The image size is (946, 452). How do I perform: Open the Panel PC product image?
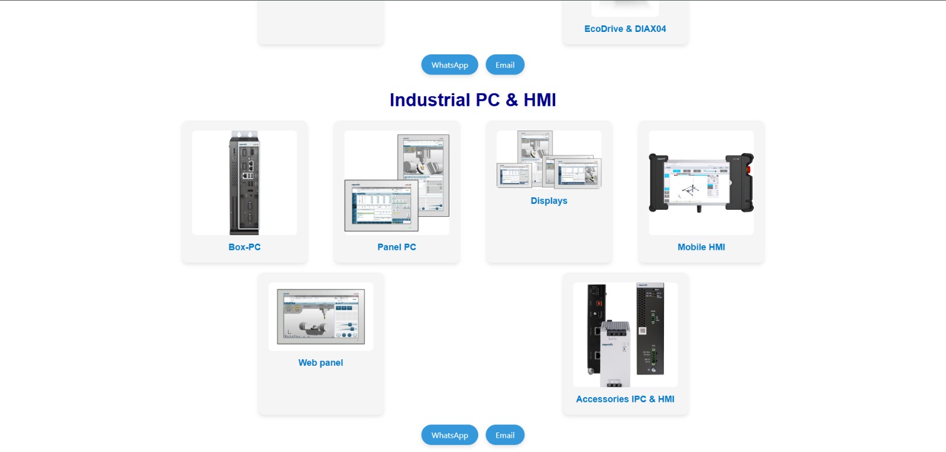tap(397, 183)
